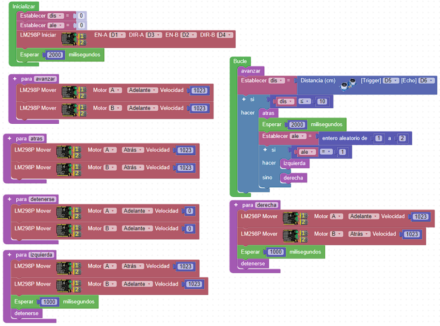
Task: Click the plus icon on 'para izquierda'
Action: pyautogui.click(x=9, y=255)
